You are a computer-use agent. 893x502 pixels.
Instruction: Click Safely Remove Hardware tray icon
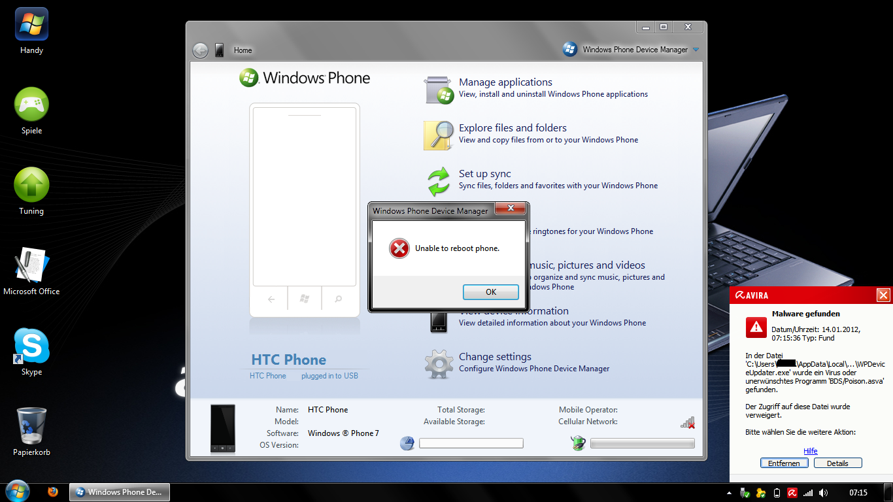point(745,493)
